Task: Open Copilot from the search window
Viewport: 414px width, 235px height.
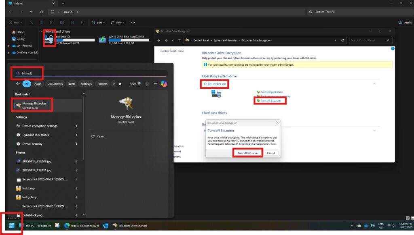Action: (163, 84)
